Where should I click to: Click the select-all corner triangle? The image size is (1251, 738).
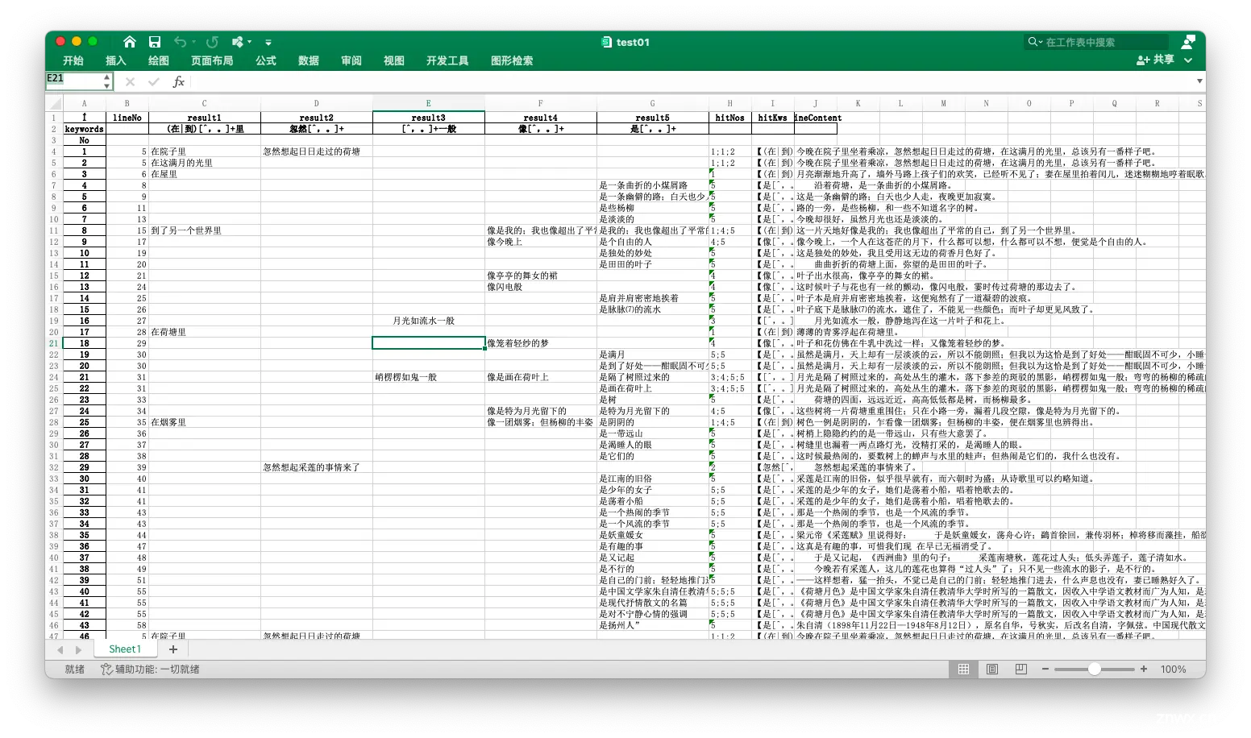pyautogui.click(x=54, y=103)
